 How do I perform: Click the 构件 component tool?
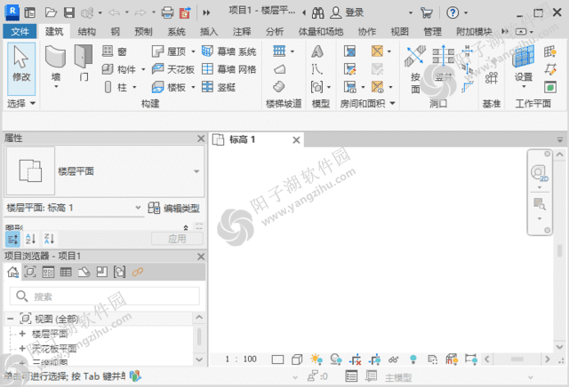(x=119, y=69)
